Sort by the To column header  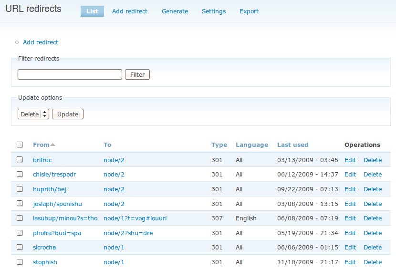tap(107, 145)
